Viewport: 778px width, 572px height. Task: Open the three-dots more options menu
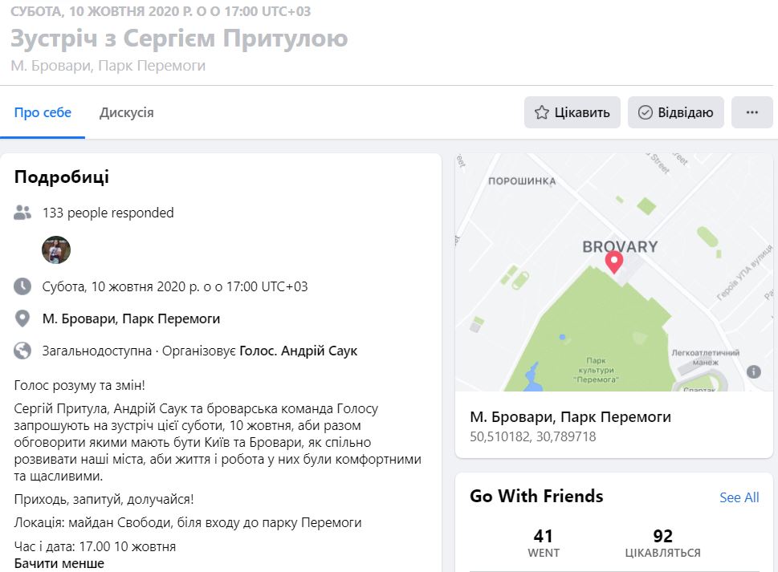pos(752,112)
